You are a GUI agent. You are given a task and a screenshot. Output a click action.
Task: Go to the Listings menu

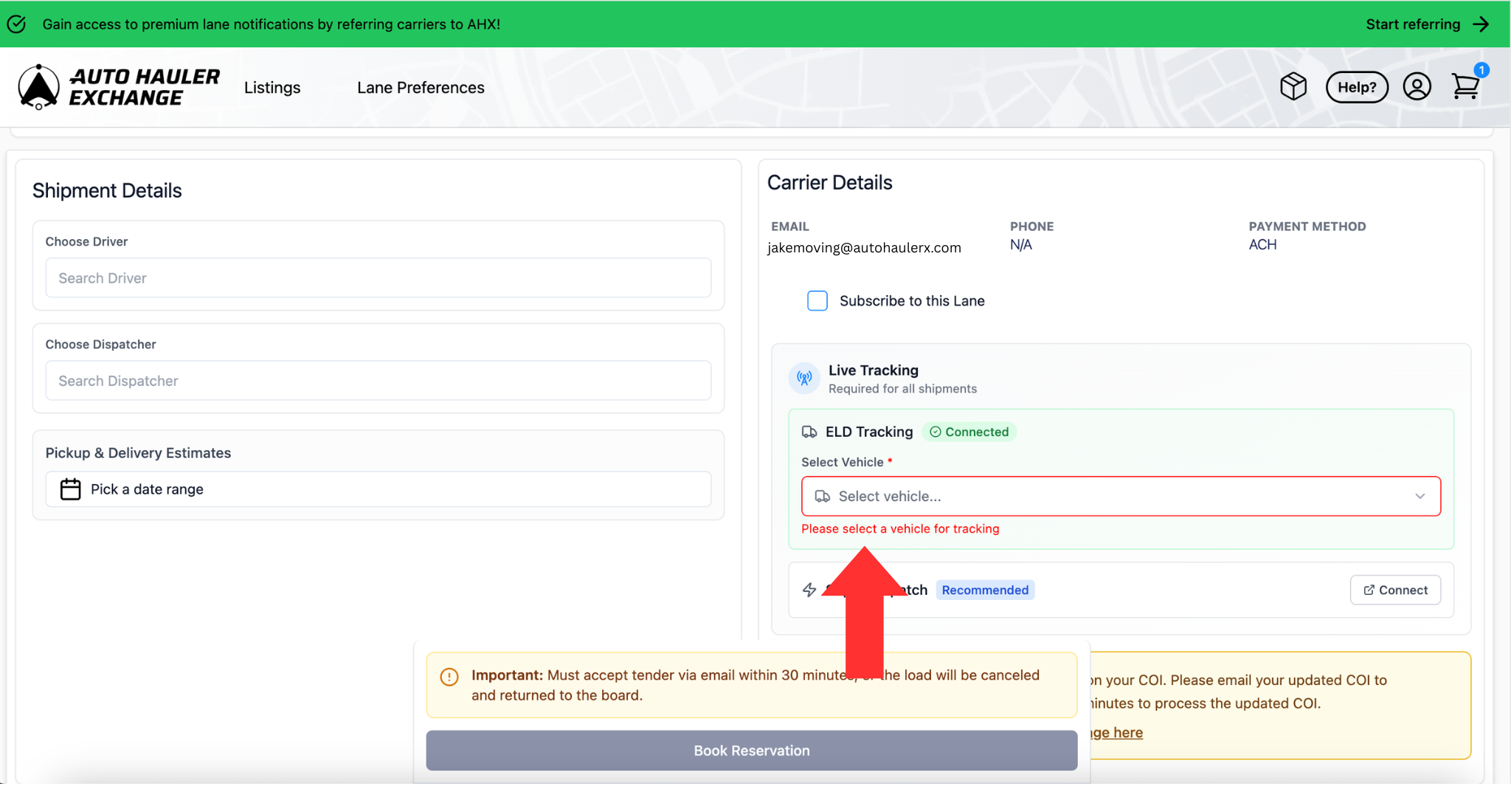pos(272,88)
